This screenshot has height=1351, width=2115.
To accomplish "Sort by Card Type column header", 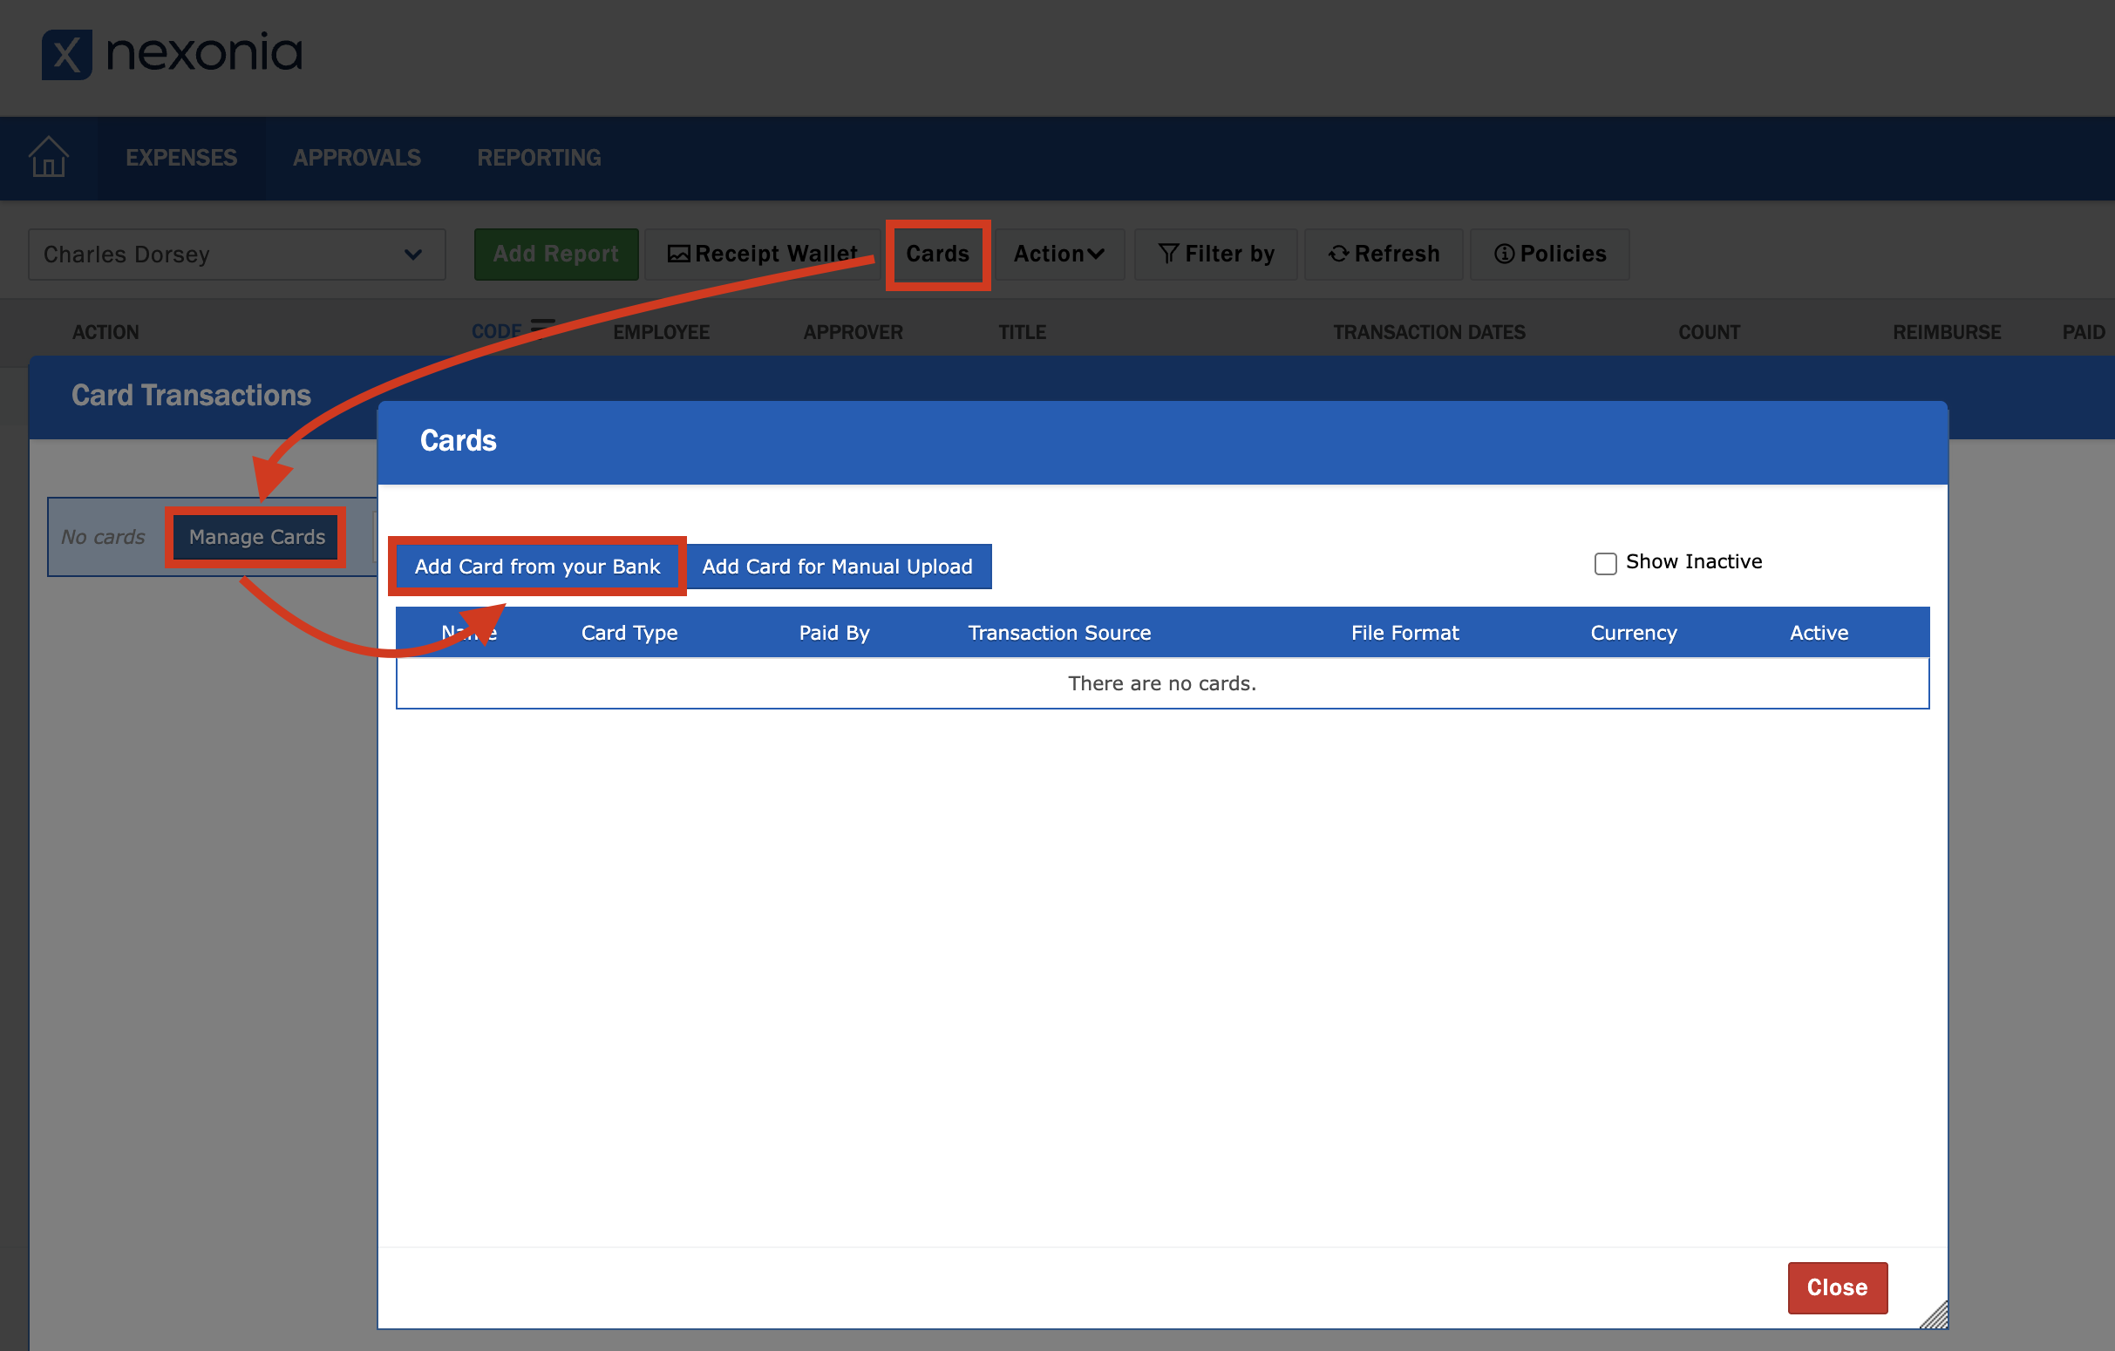I will (x=629, y=633).
